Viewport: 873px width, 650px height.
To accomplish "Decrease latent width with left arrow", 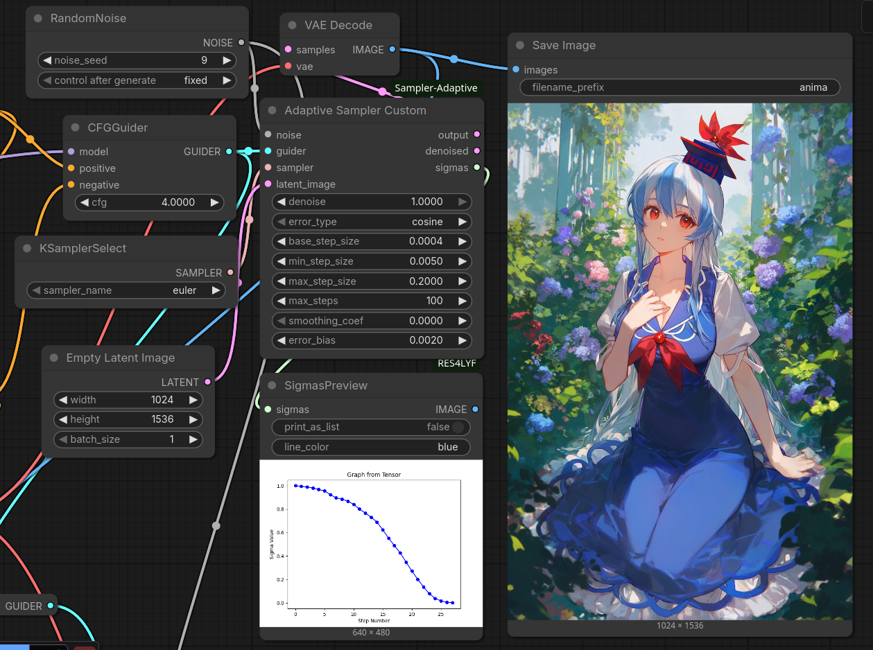I will click(x=62, y=400).
